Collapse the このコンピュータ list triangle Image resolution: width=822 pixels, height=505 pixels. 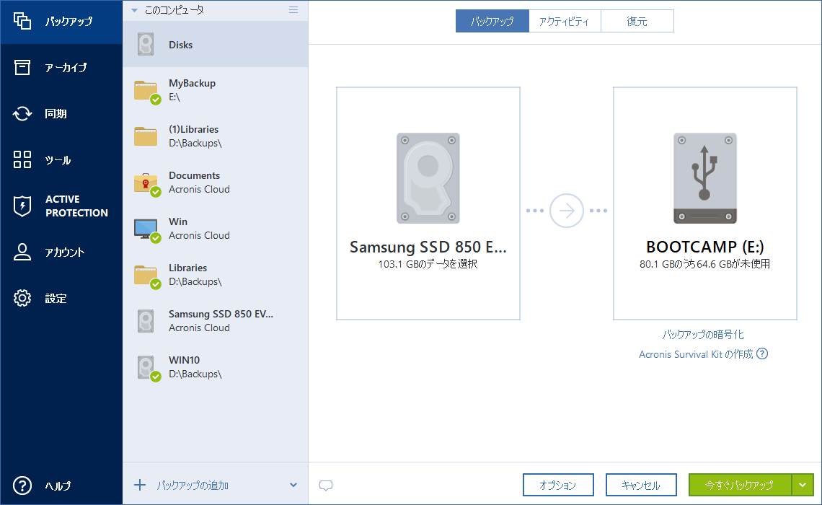pos(134,10)
